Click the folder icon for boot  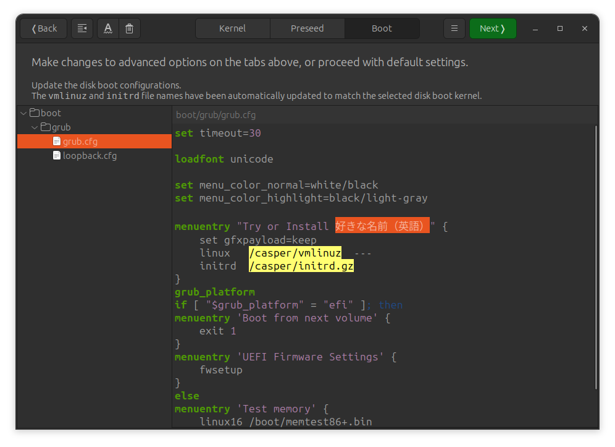35,113
